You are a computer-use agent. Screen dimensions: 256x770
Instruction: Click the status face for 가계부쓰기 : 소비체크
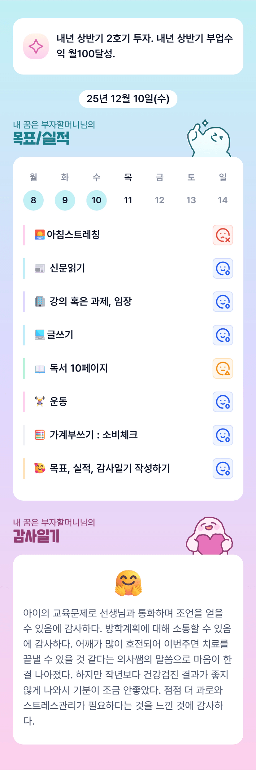(223, 435)
